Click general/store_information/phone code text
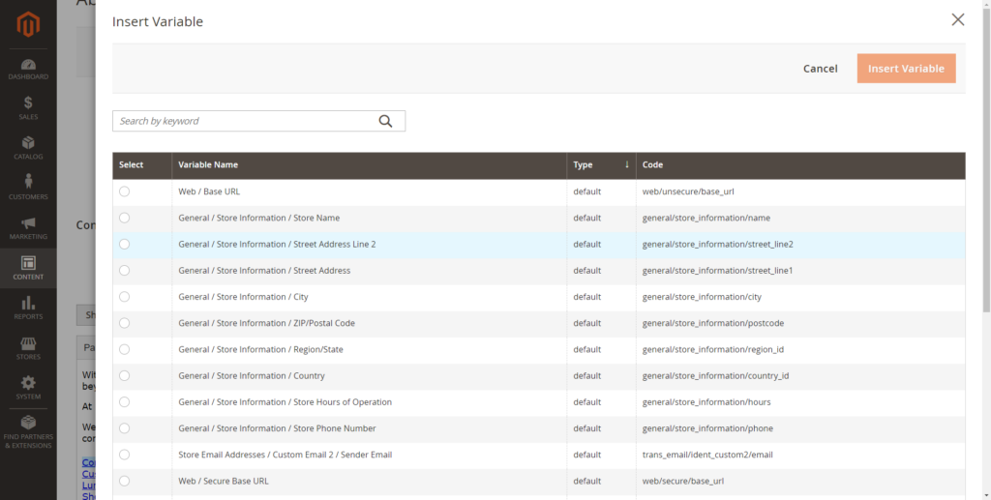This screenshot has height=500, width=991. coord(707,428)
